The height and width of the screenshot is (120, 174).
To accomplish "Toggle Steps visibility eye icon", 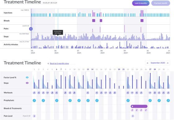I will click(x=27, y=83).
